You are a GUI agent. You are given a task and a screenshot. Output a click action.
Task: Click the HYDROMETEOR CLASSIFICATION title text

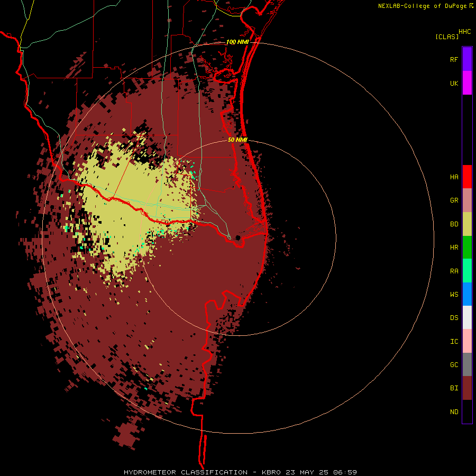[x=186, y=472]
